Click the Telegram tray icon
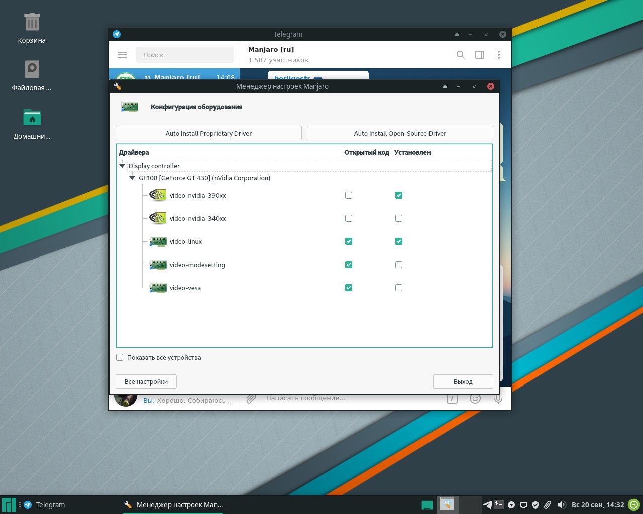 [487, 505]
